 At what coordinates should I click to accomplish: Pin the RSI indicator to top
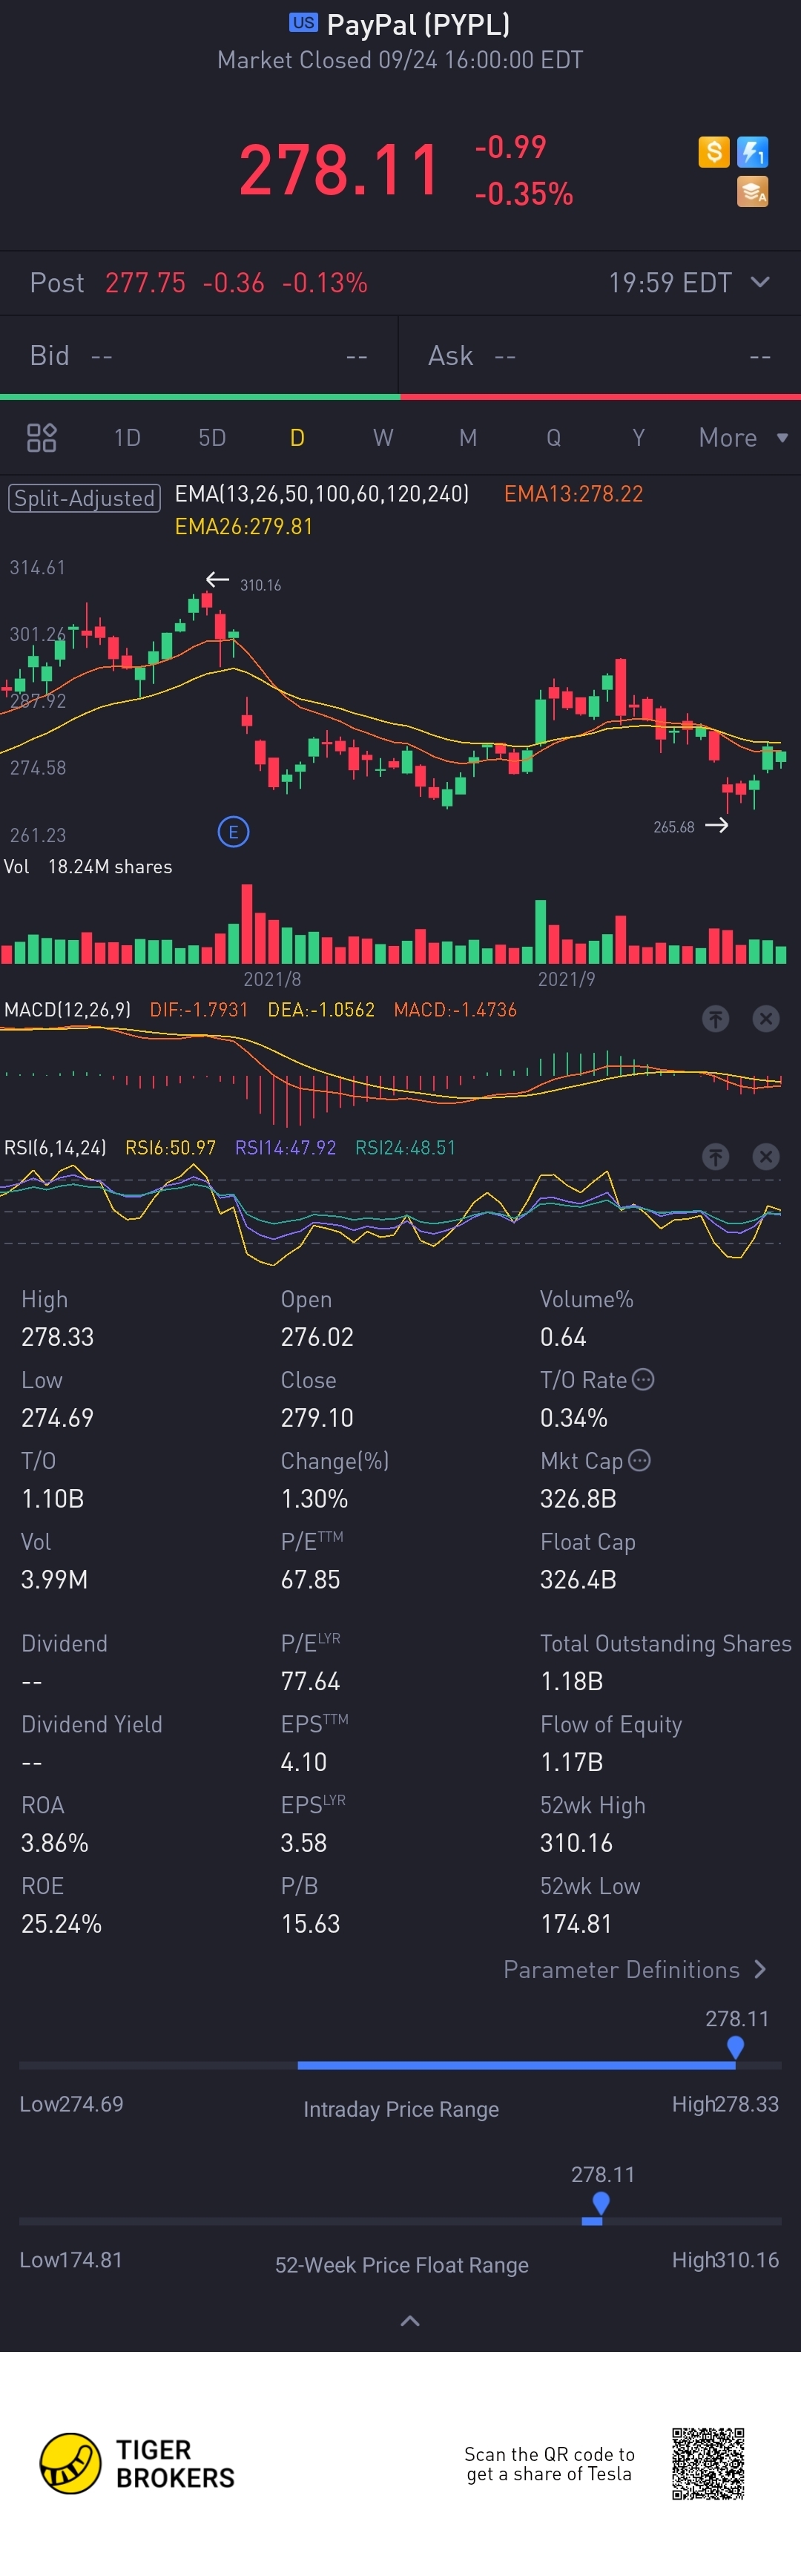[x=715, y=1156]
